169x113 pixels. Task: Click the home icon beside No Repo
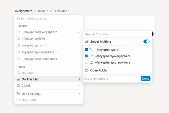(x=18, y=73)
